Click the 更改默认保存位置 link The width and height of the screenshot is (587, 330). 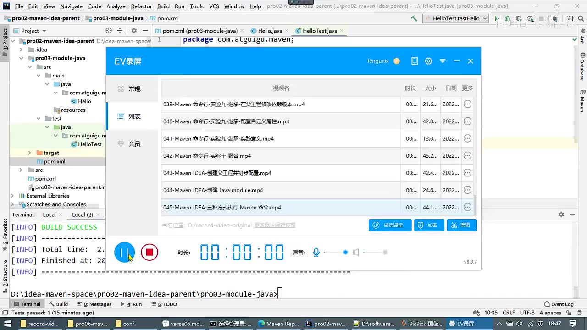(x=275, y=225)
